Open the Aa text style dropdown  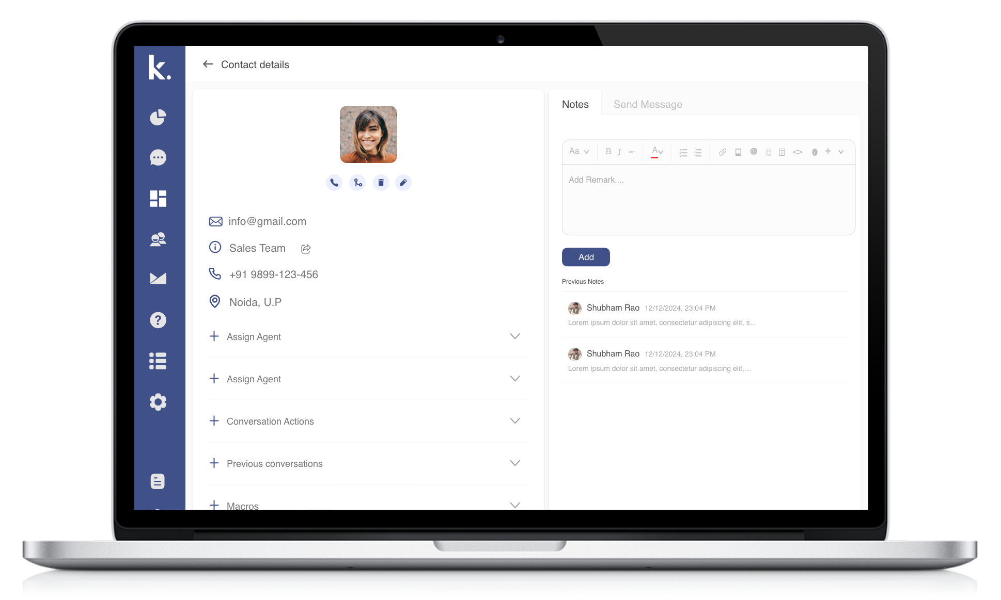(579, 151)
